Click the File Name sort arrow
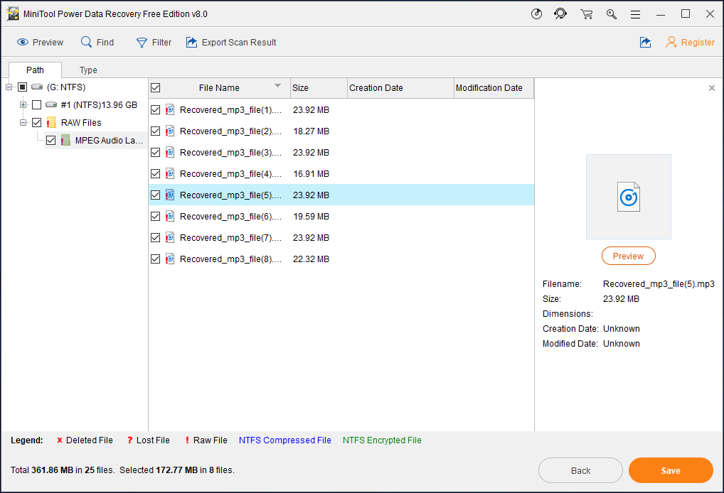This screenshot has width=724, height=493. click(277, 86)
